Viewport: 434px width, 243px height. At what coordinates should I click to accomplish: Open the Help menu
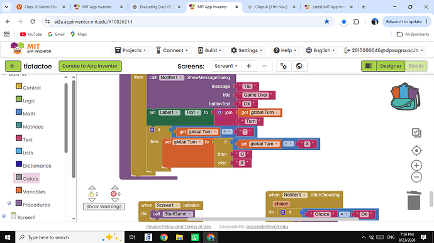[285, 50]
